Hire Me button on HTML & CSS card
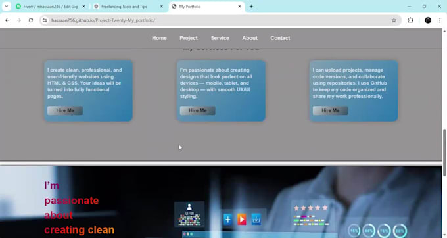Viewport: 447px width, 238px height. 65,110
